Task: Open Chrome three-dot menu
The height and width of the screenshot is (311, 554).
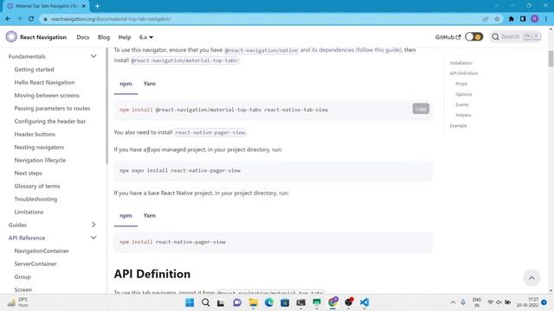Action: [546, 19]
